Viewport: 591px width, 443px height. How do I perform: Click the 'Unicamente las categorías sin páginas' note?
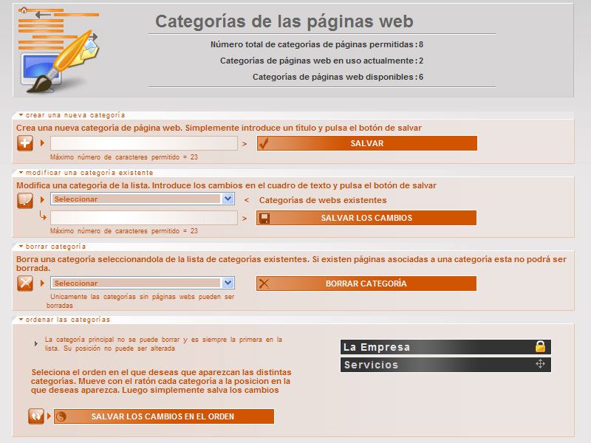click(x=140, y=301)
